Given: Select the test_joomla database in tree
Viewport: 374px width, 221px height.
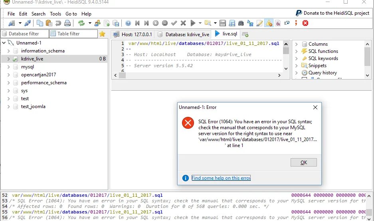Looking at the screenshot, I should pos(33,107).
